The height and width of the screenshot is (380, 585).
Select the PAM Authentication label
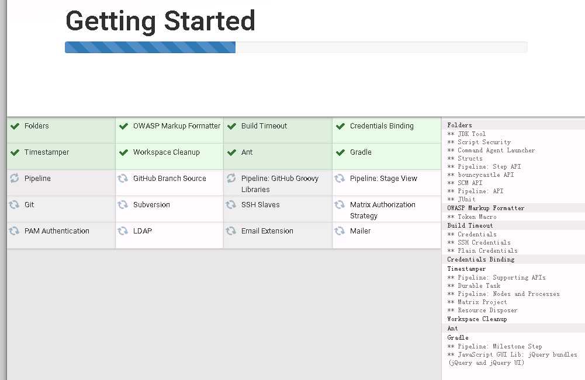click(x=57, y=231)
